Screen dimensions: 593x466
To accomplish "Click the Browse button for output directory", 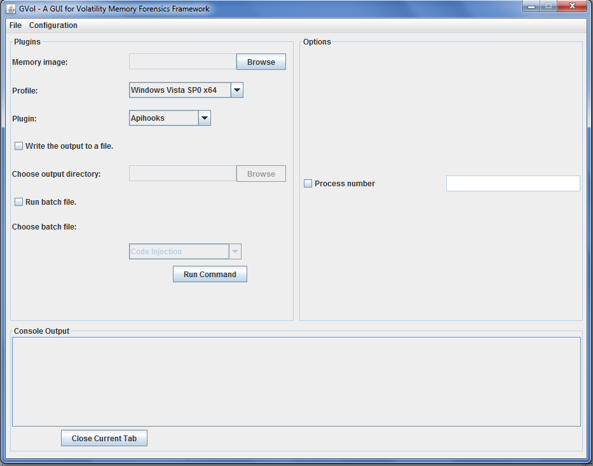I will (x=261, y=174).
